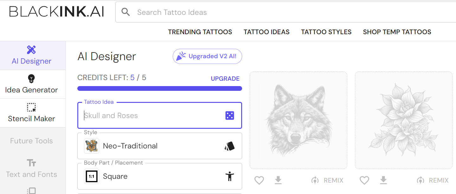Click the search magnifier icon
The height and width of the screenshot is (194, 456).
125,12
